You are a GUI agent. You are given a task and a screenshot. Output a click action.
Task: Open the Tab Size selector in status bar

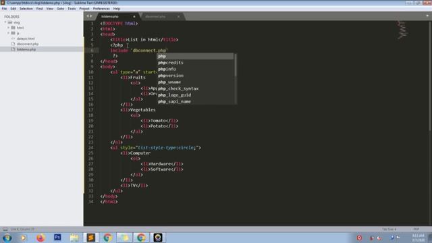pos(389,229)
